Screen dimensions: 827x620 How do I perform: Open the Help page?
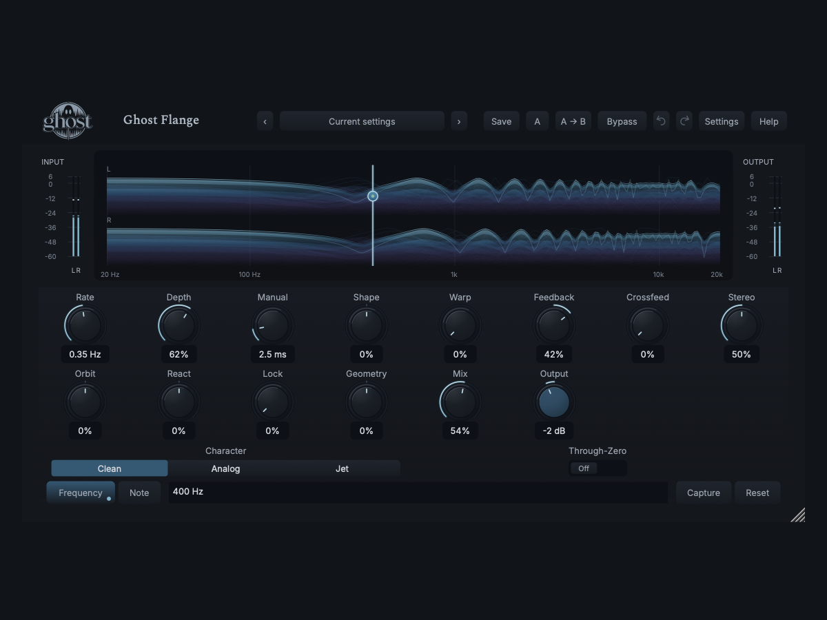769,121
